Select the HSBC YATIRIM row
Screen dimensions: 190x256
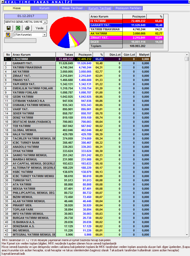pyautogui.click(x=77, y=172)
